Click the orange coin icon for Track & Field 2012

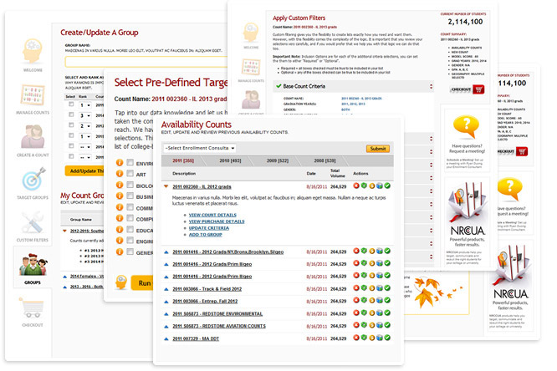(x=371, y=288)
